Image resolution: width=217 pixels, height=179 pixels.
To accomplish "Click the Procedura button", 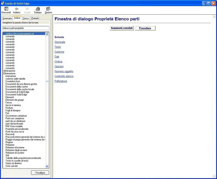I will click(145, 28).
